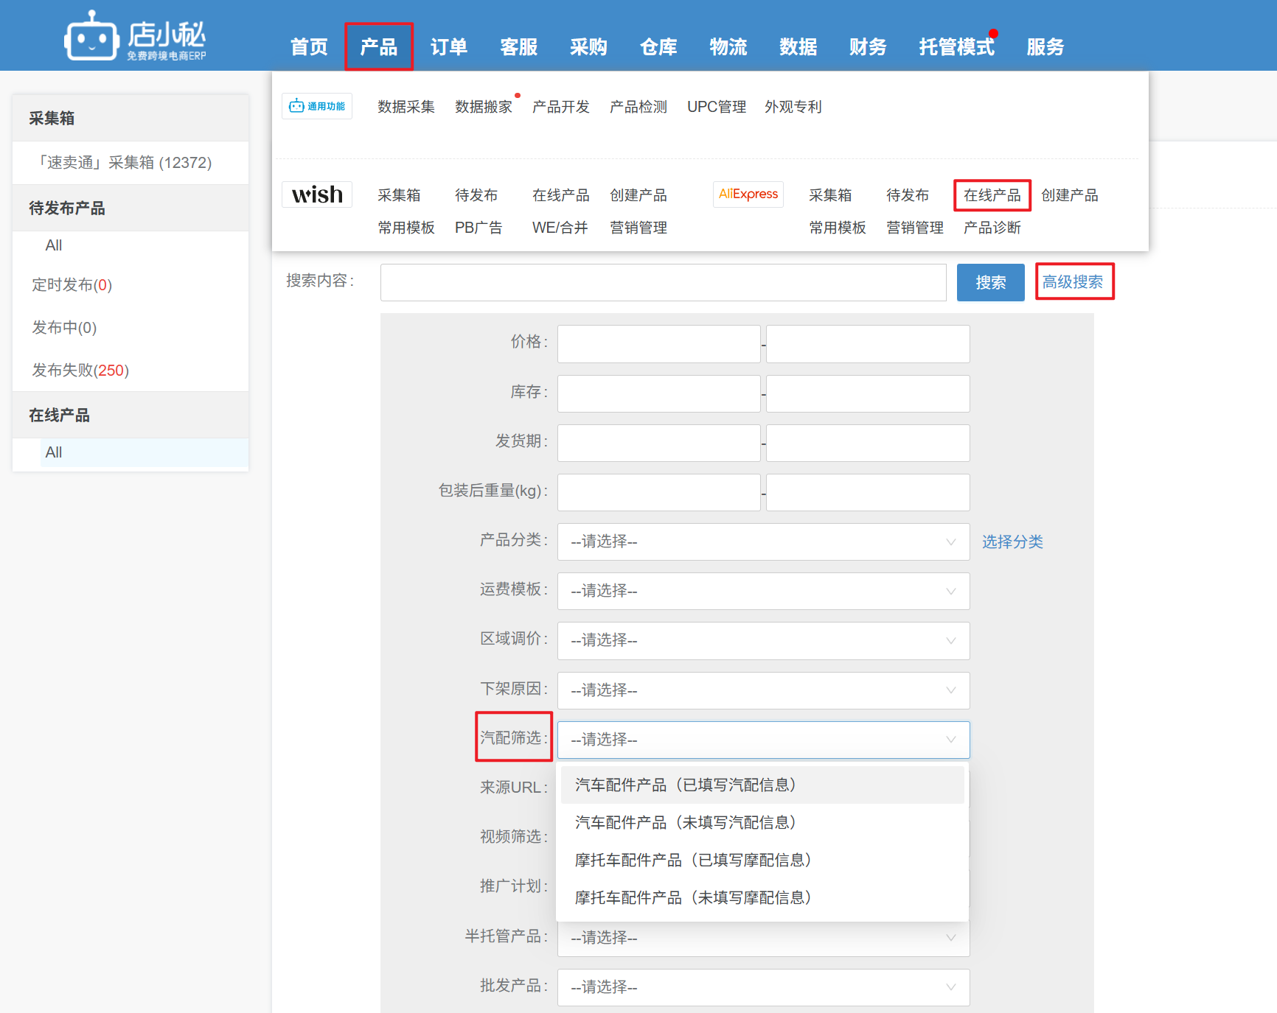Open「速卖通」采集箱 (12372) in sidebar

tap(124, 163)
